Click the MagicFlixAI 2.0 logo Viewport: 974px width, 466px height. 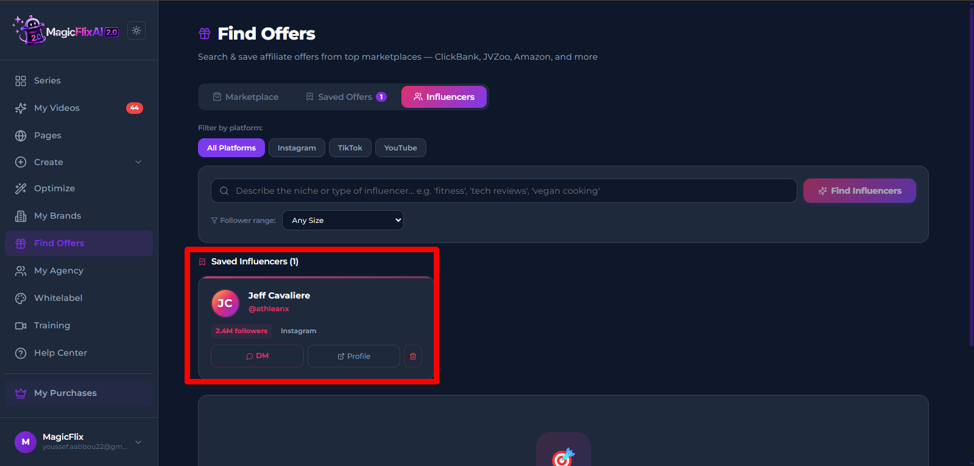(66, 30)
